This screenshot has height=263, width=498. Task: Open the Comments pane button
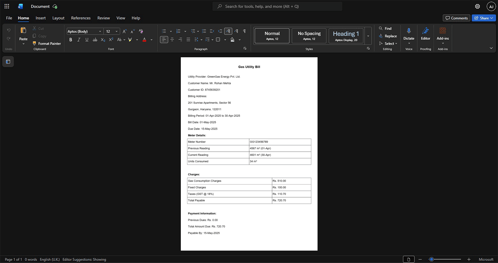(456, 18)
